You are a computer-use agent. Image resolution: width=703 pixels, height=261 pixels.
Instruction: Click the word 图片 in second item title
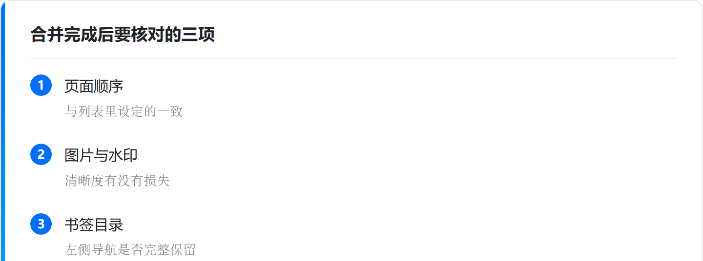79,155
